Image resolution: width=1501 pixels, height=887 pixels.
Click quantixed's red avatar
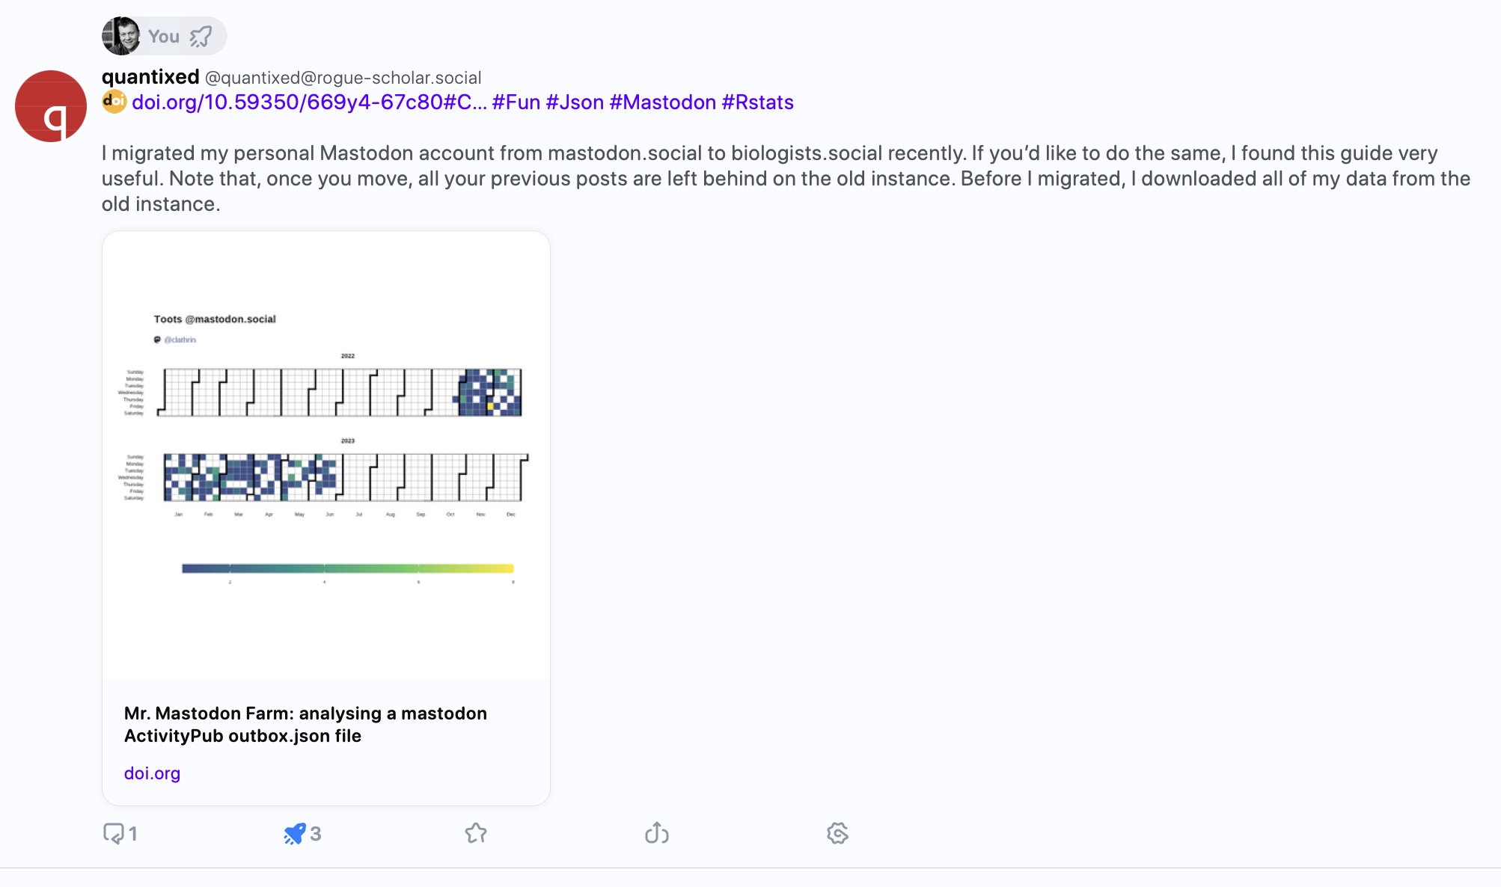[51, 106]
